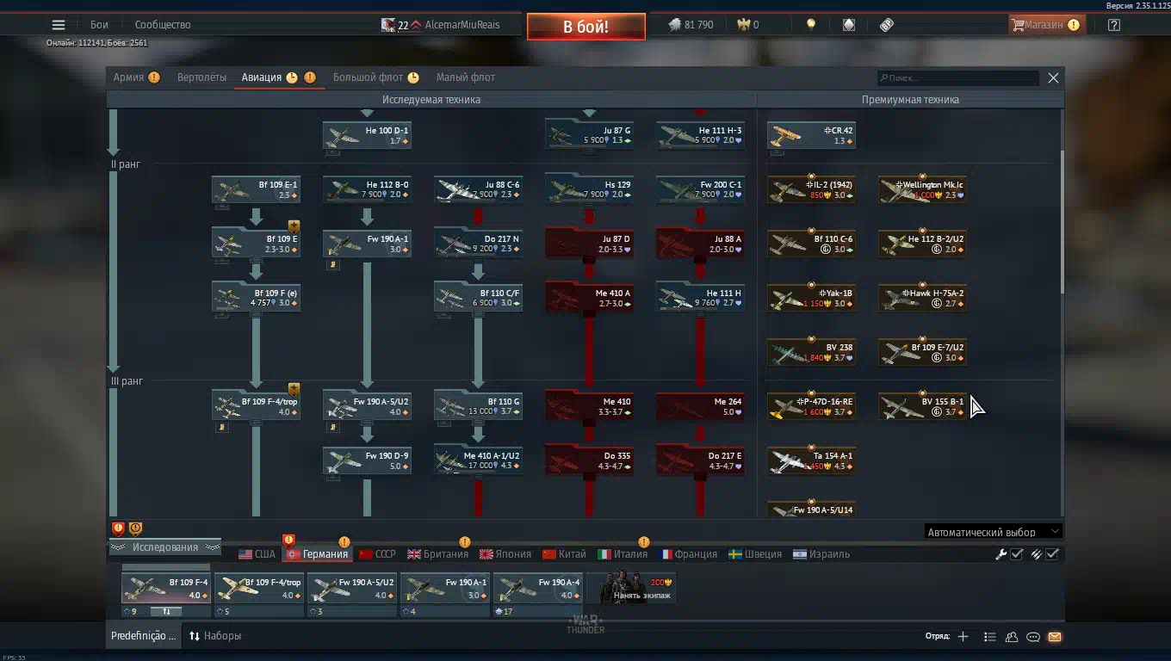
Task: Open the hamburger main menu
Action: [x=59, y=25]
